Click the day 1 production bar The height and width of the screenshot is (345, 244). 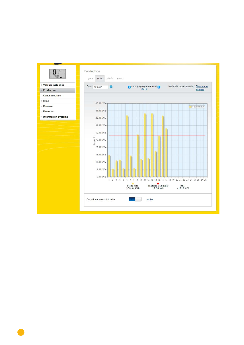109,166
